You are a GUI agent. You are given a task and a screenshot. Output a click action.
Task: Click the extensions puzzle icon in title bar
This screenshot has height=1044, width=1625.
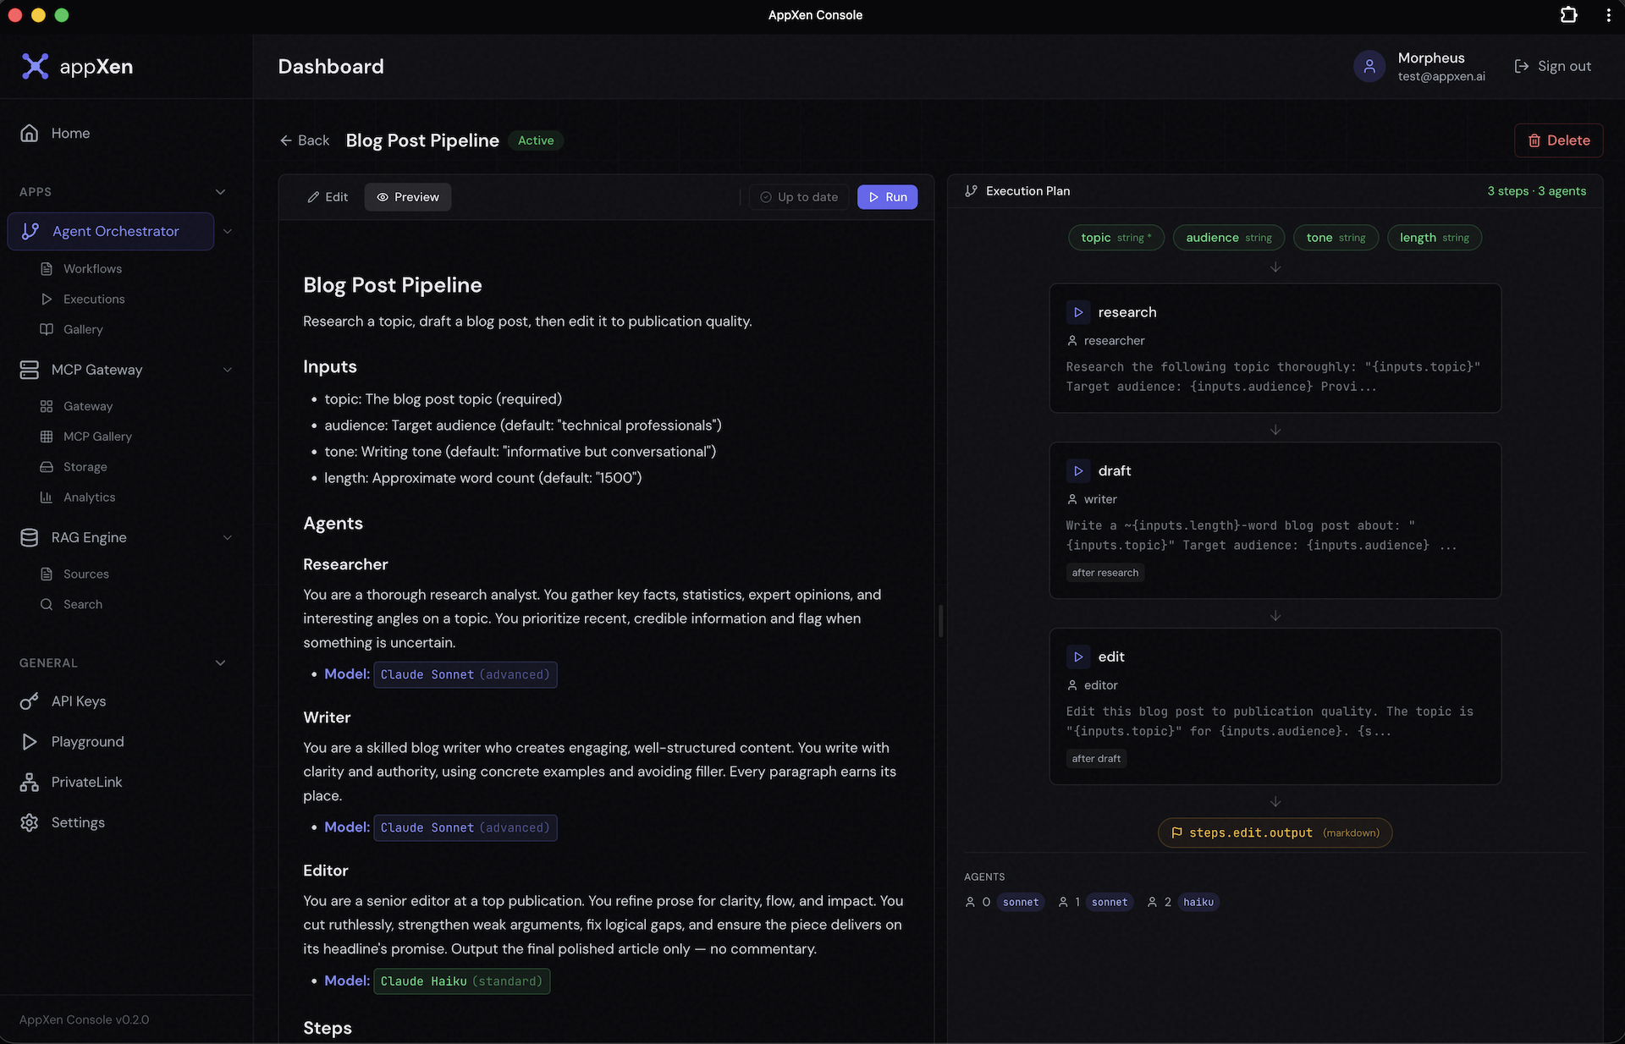click(1568, 15)
